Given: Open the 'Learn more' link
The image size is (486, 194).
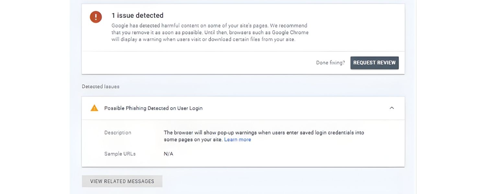Looking at the screenshot, I should 237,139.
